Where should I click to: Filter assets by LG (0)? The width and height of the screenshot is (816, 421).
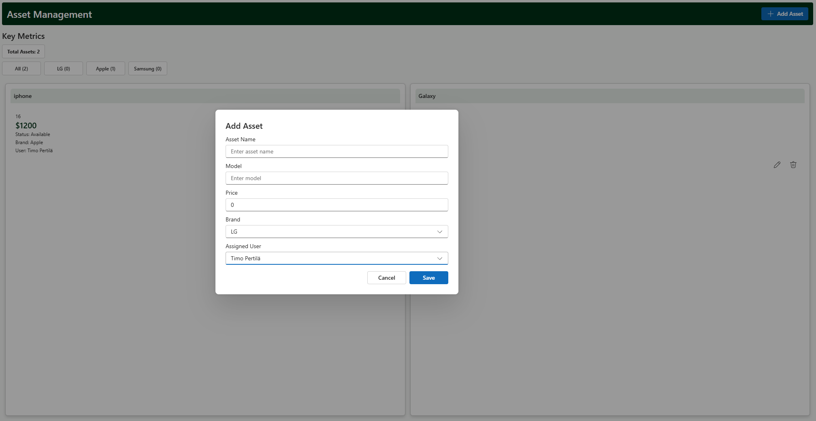[x=64, y=69]
